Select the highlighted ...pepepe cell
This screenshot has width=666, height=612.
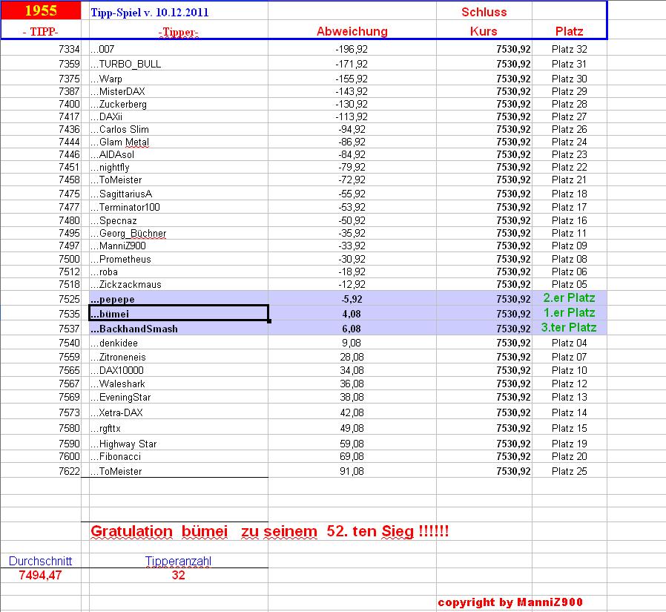(179, 299)
